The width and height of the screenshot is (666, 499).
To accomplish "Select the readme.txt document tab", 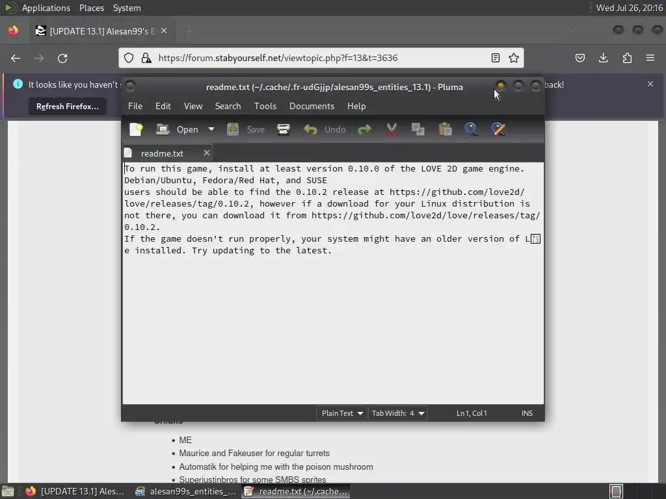I will click(162, 153).
